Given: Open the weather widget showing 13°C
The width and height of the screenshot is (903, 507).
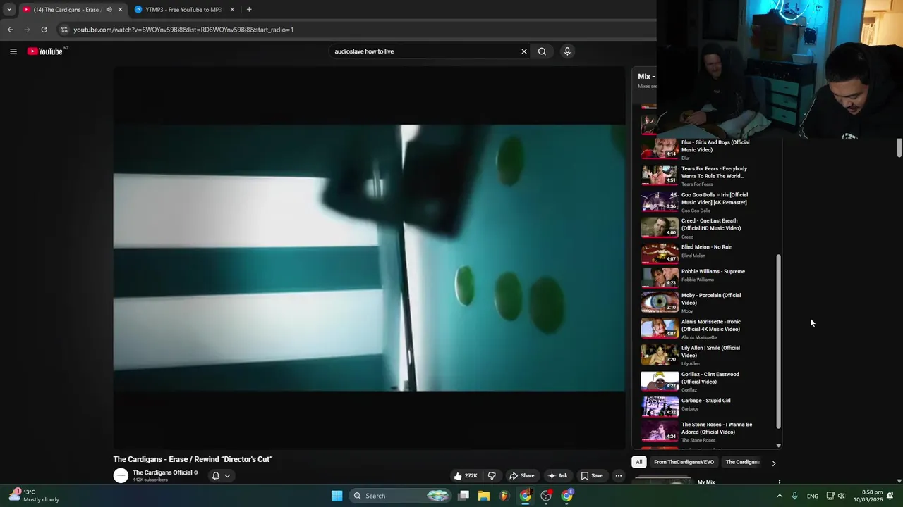Looking at the screenshot, I should [35, 496].
